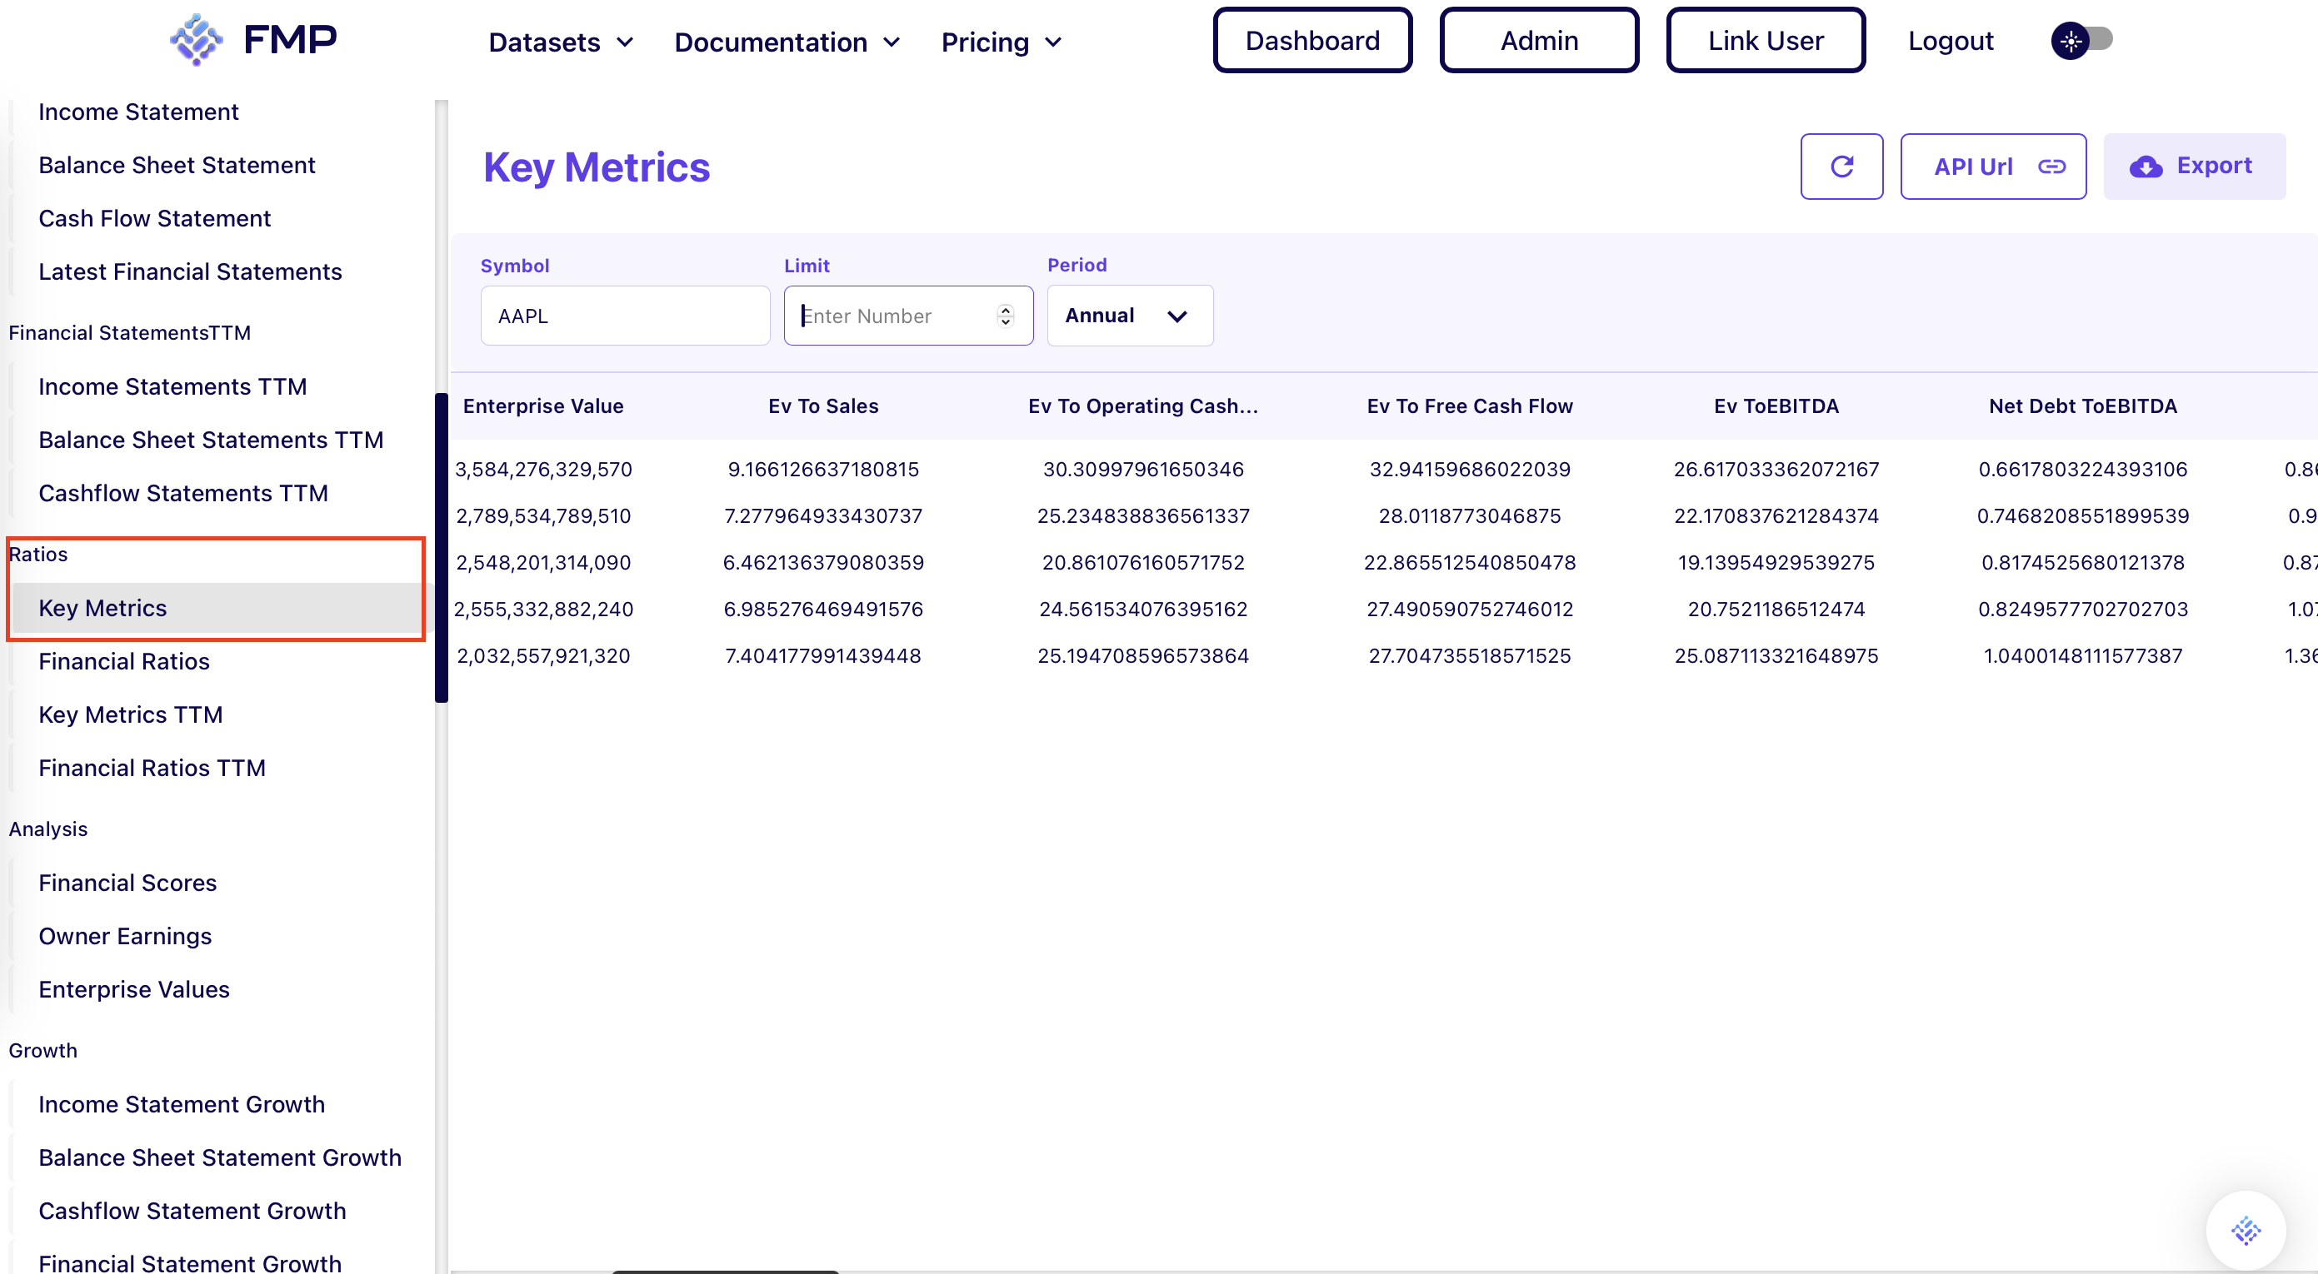2318x1274 pixels.
Task: Open Latest Financial Statements
Action: [x=190, y=271]
